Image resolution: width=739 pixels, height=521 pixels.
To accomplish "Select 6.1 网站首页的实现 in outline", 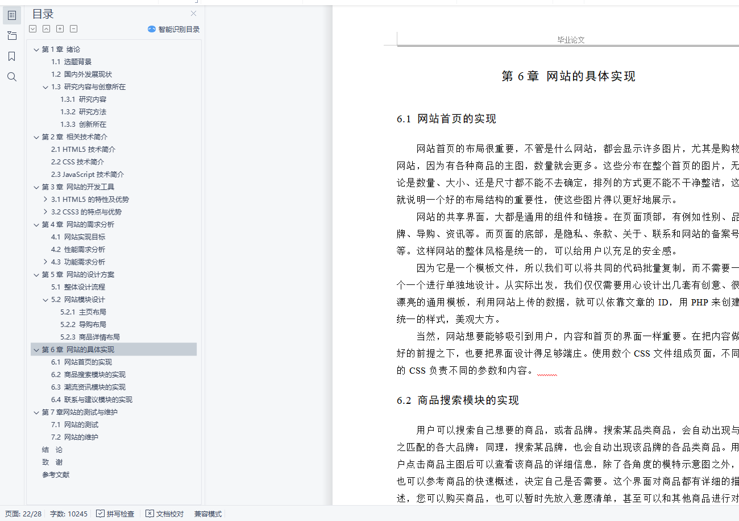I will point(81,362).
